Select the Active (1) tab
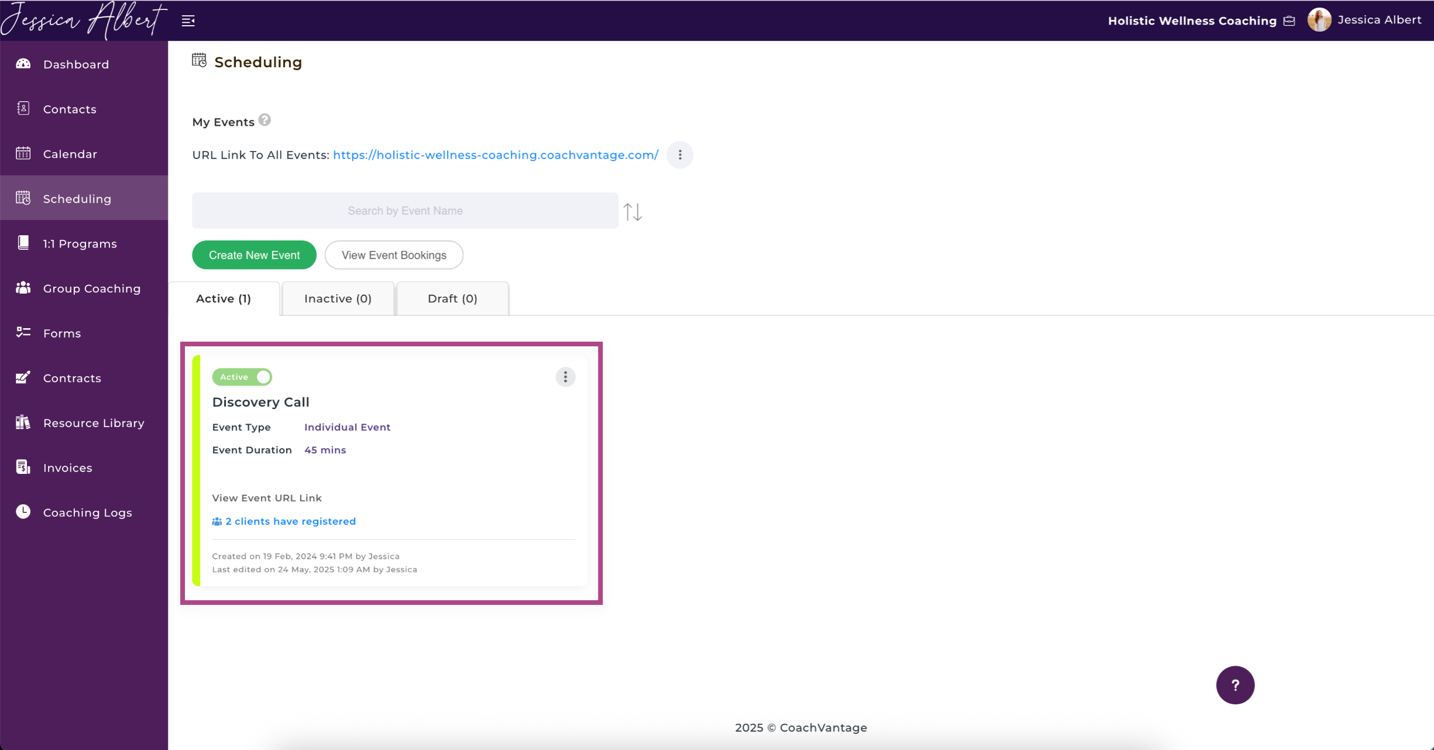The image size is (1434, 750). coord(223,298)
